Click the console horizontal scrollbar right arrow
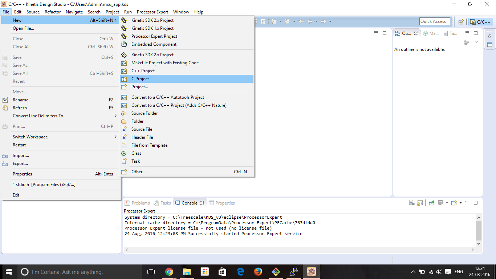This screenshot has width=496, height=279. 473,250
